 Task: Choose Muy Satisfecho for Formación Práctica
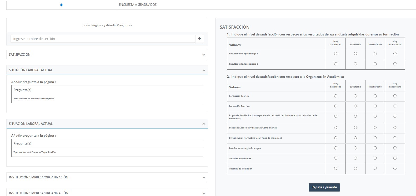(x=335, y=106)
